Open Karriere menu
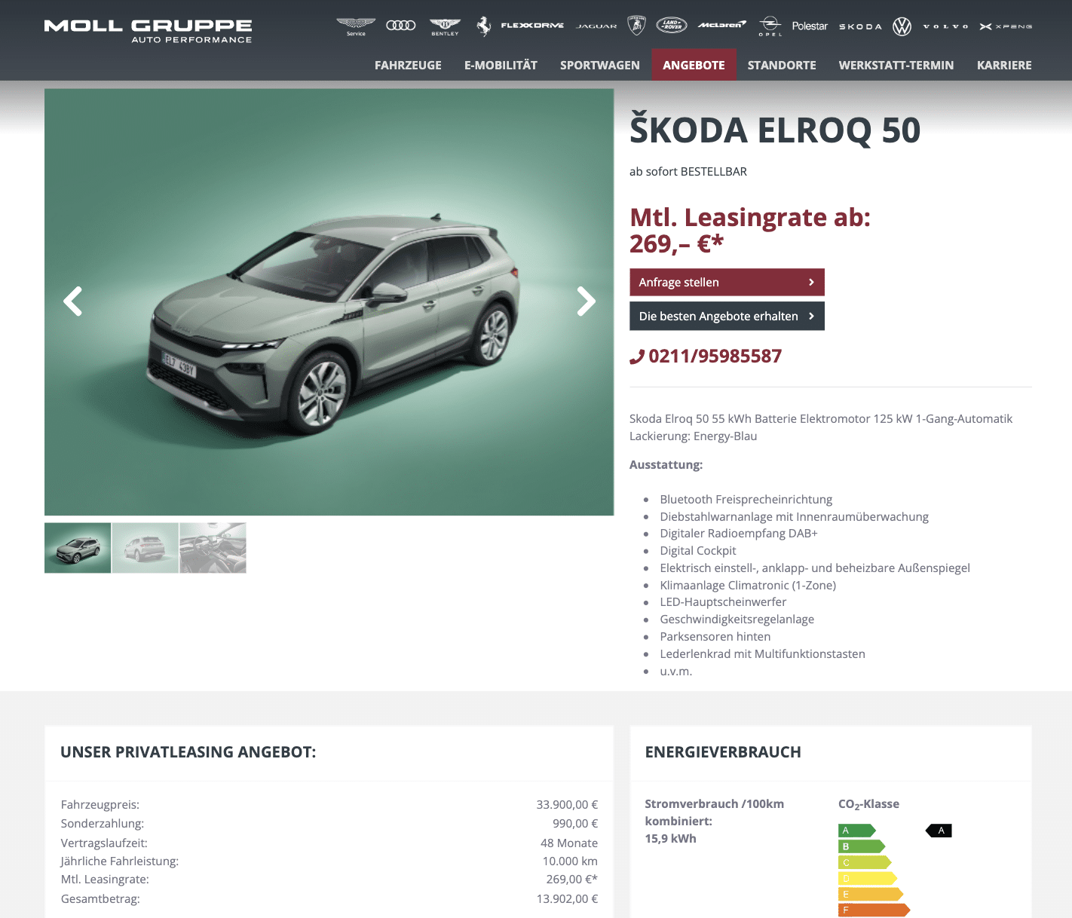1072x918 pixels. 1004,65
